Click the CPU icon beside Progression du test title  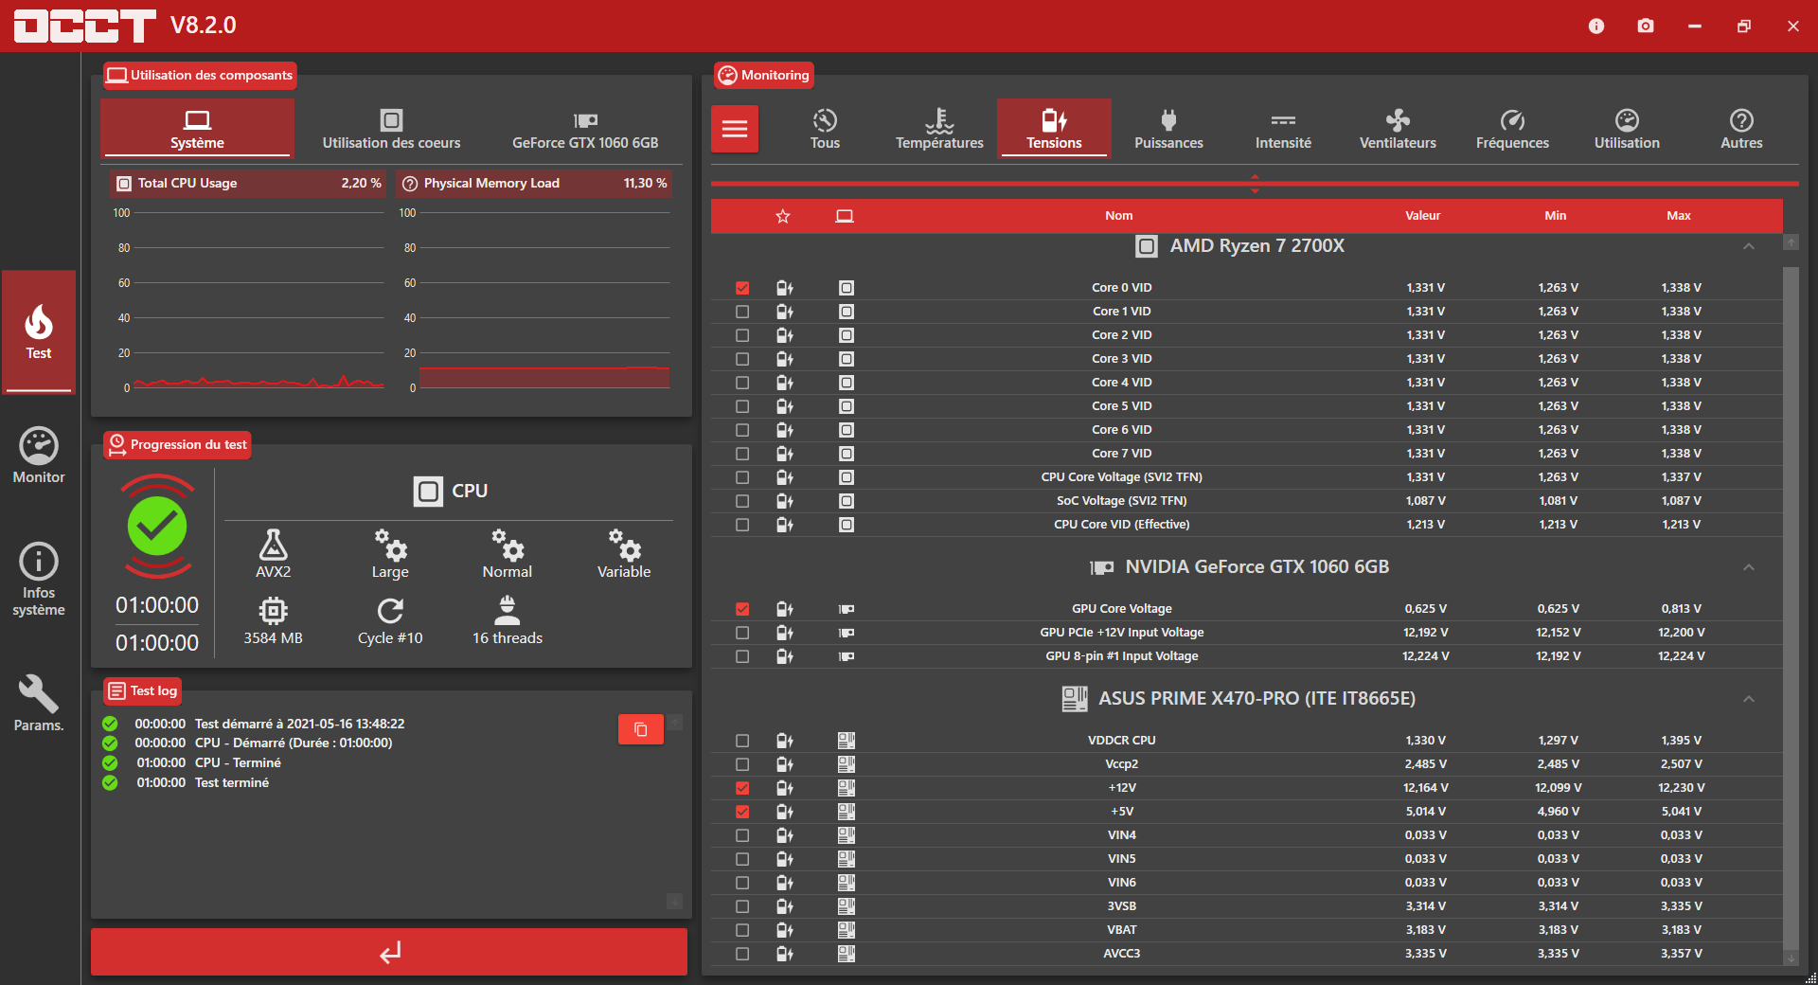pyautogui.click(x=428, y=492)
